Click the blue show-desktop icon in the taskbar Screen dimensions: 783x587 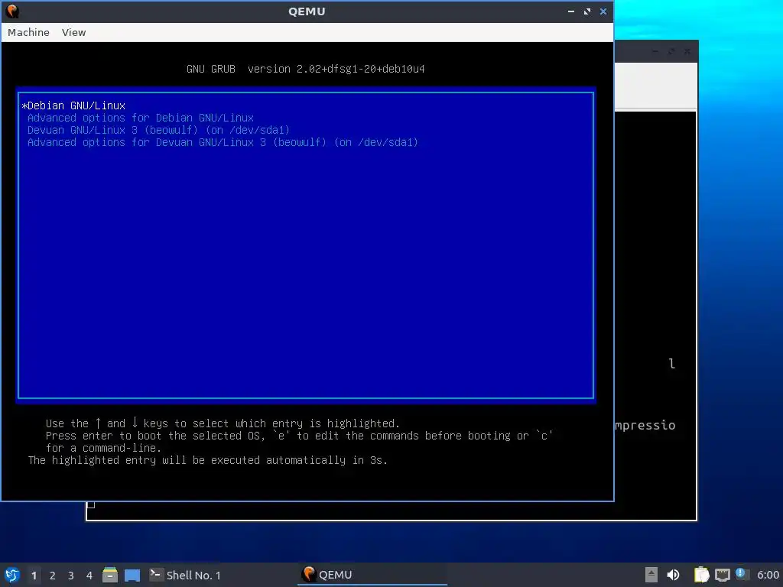(x=132, y=575)
